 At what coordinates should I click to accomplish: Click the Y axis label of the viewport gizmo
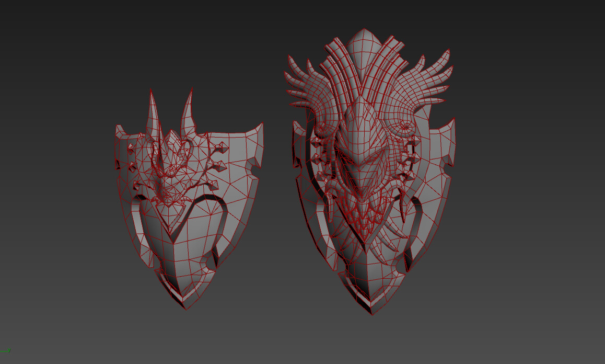tap(9, 349)
